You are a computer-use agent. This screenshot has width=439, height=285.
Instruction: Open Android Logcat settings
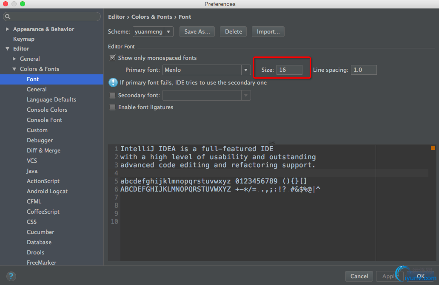click(47, 192)
